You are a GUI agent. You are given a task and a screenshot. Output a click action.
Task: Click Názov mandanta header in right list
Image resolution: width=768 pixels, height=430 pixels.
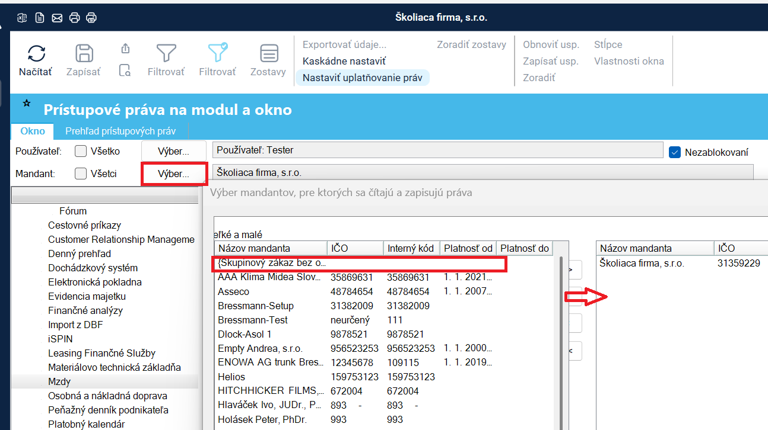tap(655, 248)
